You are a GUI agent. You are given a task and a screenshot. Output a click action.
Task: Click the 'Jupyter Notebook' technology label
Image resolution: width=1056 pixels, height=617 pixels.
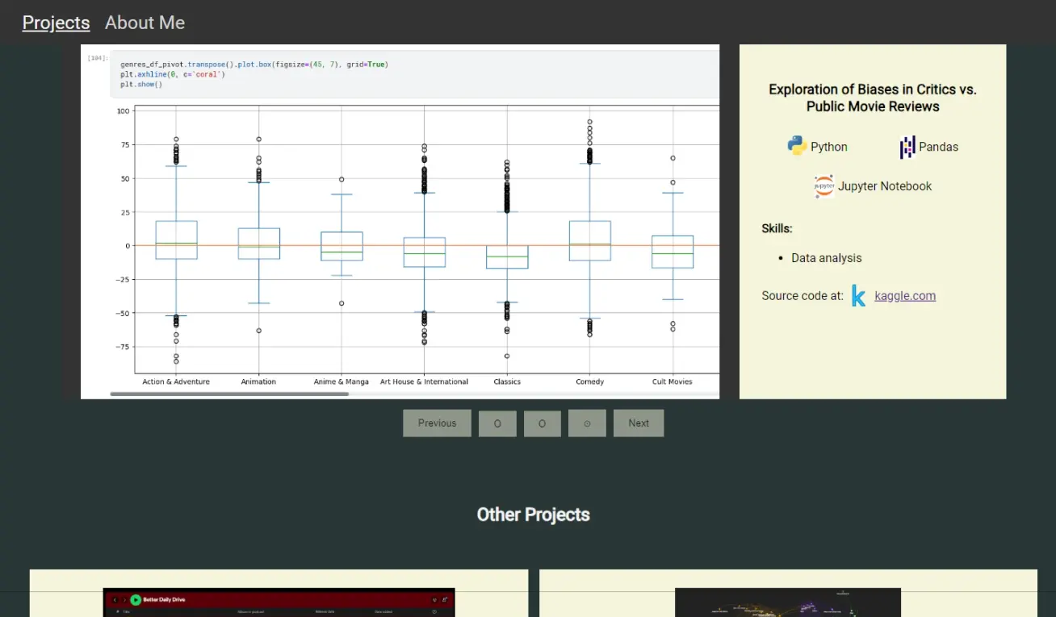[885, 186]
